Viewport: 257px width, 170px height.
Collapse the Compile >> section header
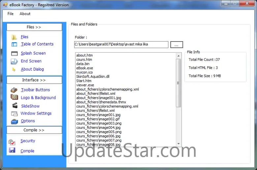[x=34, y=130]
